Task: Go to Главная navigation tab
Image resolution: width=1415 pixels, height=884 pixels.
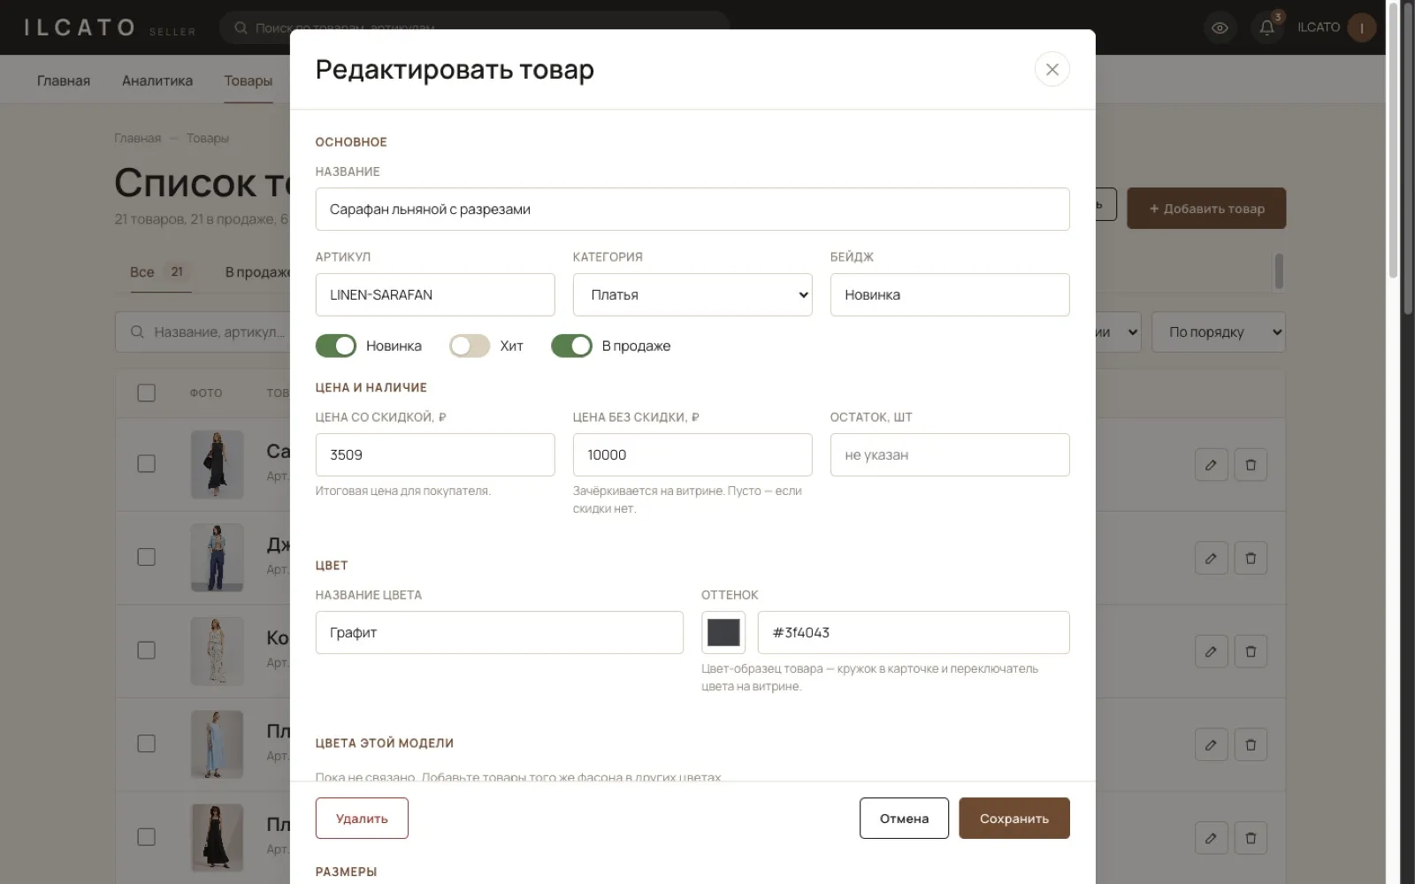Action: (64, 80)
